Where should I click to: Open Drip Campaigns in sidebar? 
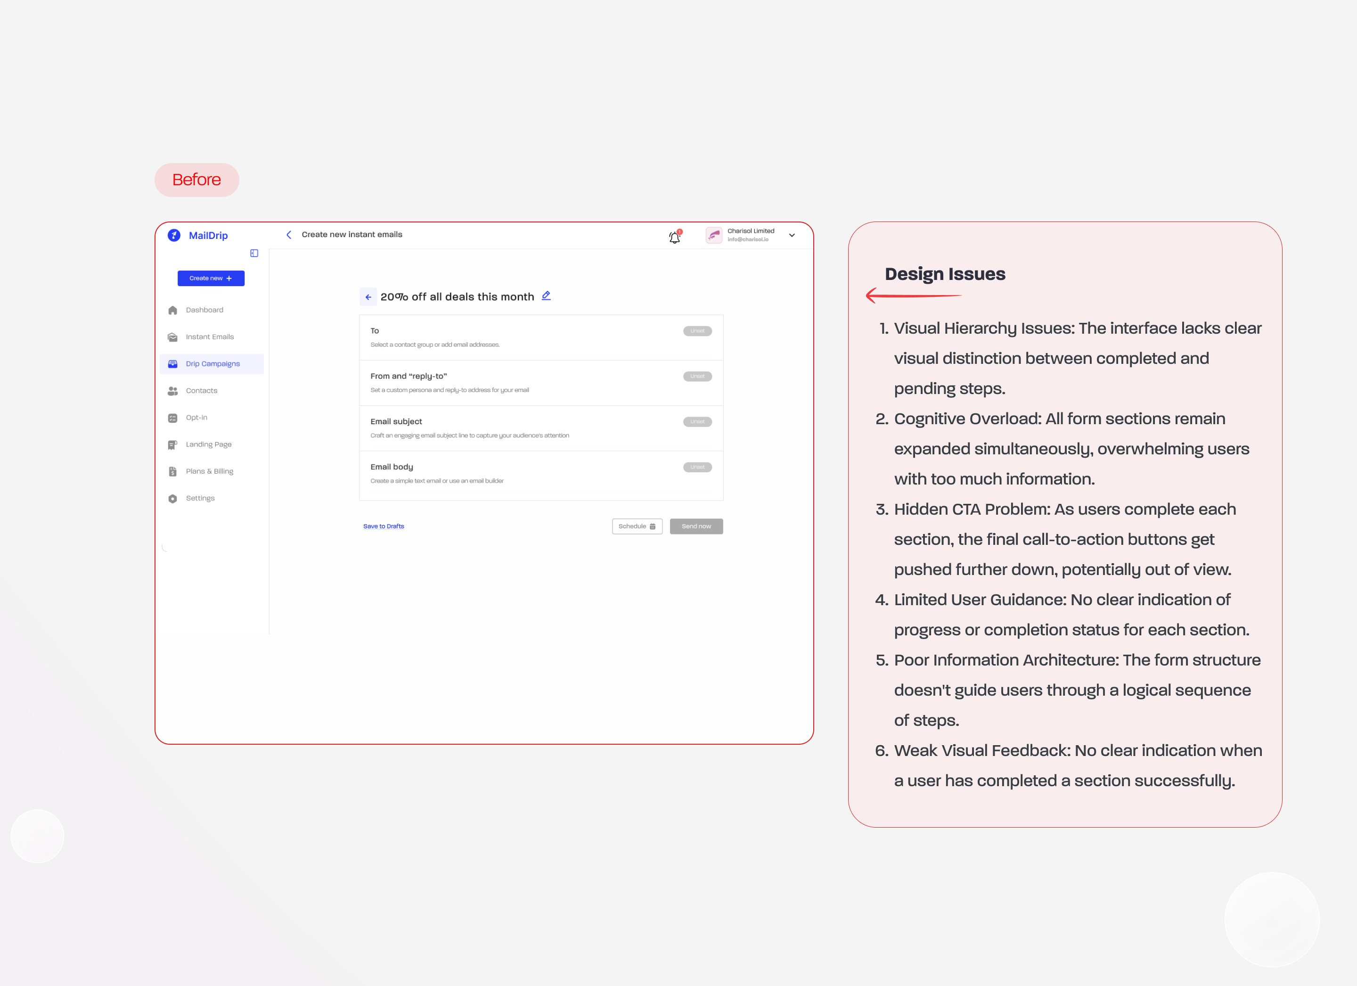click(213, 364)
